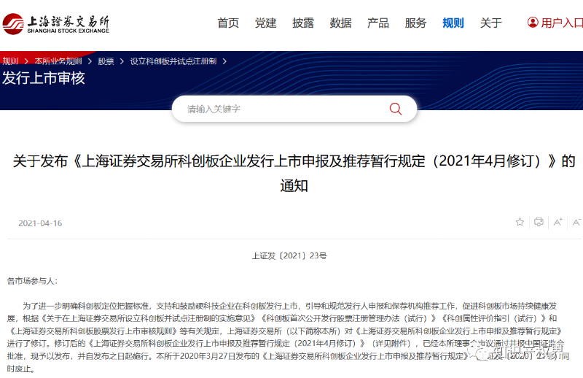The width and height of the screenshot is (583, 378).
Task: Open the 披露 menu item
Action: 303,23
